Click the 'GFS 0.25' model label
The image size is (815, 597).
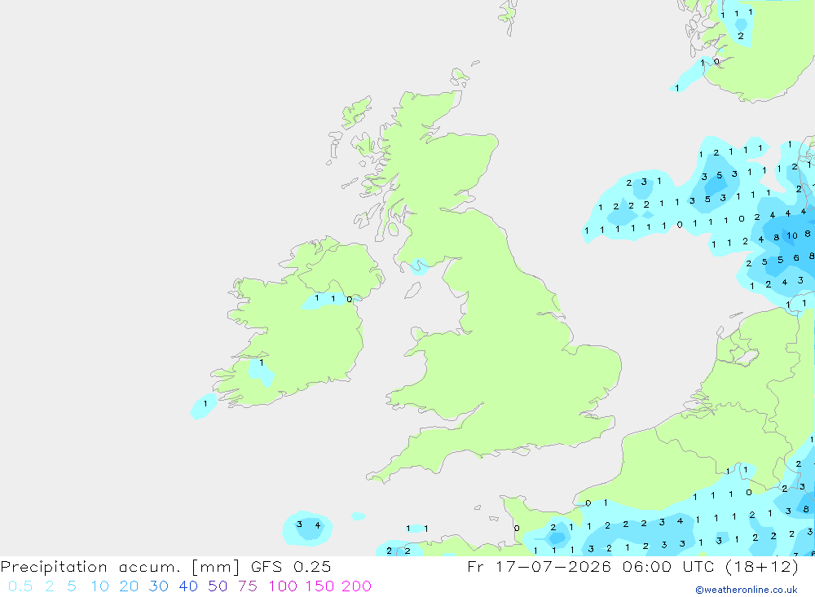[291, 567]
